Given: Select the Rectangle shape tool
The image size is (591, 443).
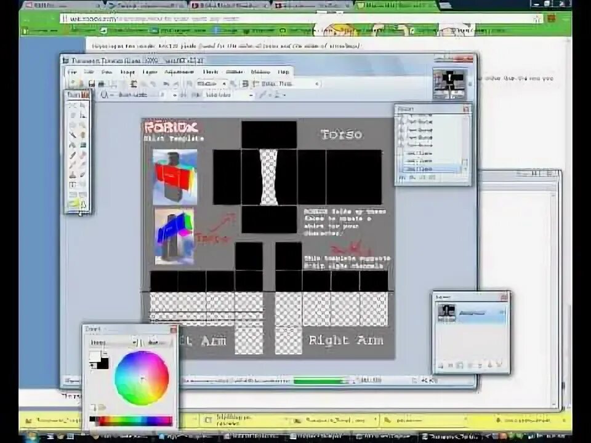Looking at the screenshot, I should pyautogui.click(x=73, y=194).
